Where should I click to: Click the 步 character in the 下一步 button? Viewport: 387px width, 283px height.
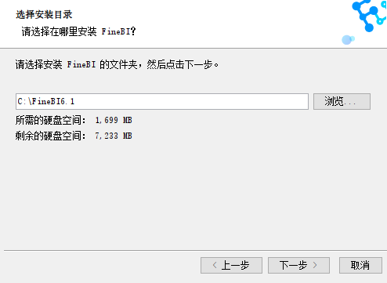click(303, 265)
